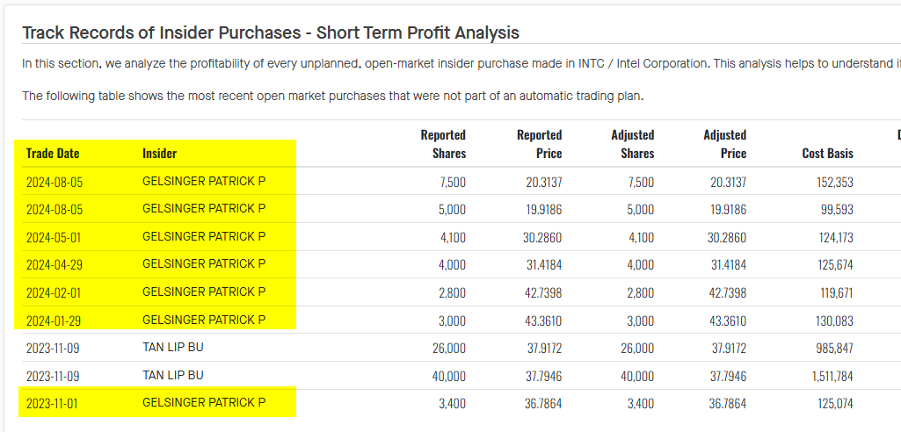Viewport: 901px width, 432px height.
Task: Select the 2024-02-01 trade date cell
Action: pyautogui.click(x=53, y=292)
